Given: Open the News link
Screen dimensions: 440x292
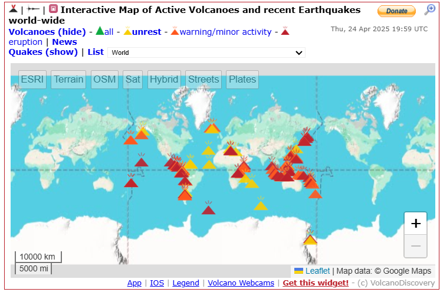Looking at the screenshot, I should pyautogui.click(x=64, y=42).
